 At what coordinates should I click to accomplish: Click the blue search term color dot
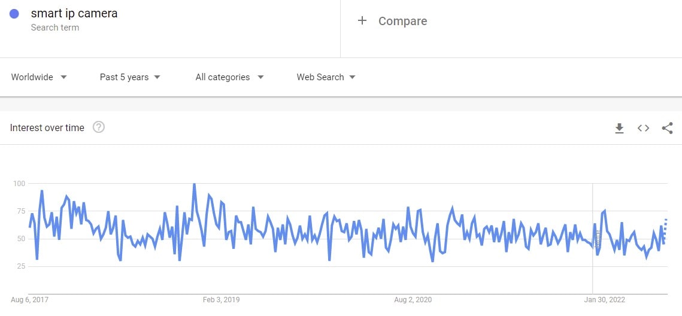15,14
